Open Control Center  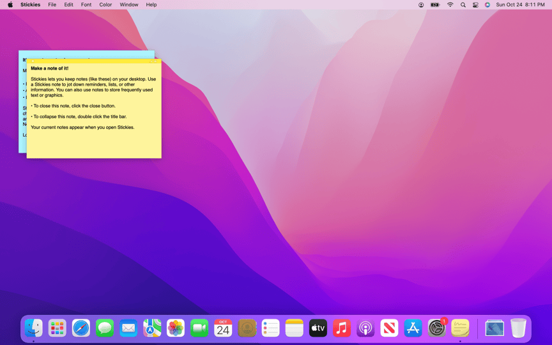point(475,4)
